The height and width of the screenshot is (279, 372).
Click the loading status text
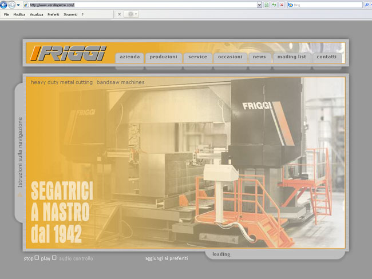221,254
